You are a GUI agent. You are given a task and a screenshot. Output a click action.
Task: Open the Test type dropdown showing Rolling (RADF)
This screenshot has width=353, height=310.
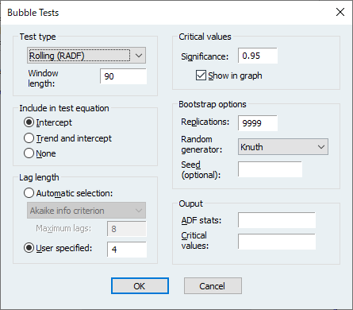(x=86, y=56)
